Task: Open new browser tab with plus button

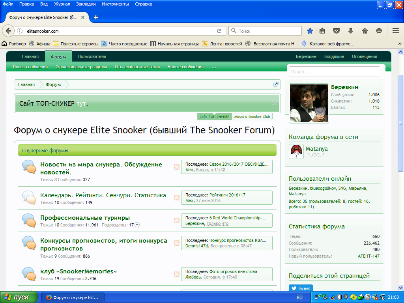Action: 96,17
